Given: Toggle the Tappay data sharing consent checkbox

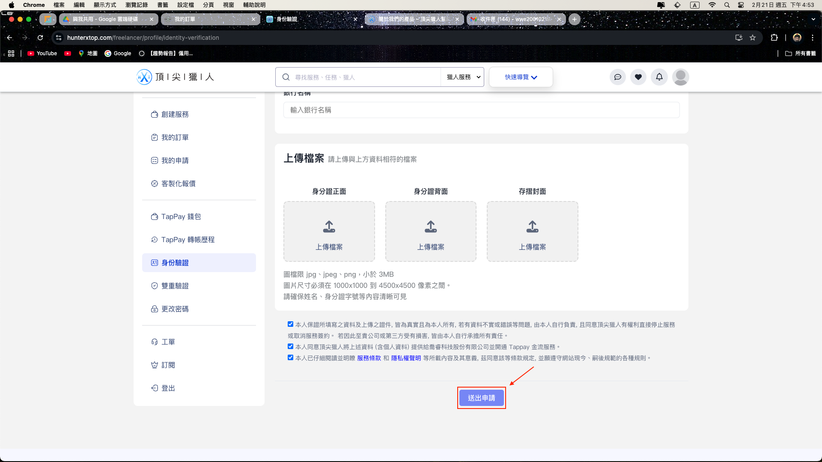Looking at the screenshot, I should pos(290,346).
